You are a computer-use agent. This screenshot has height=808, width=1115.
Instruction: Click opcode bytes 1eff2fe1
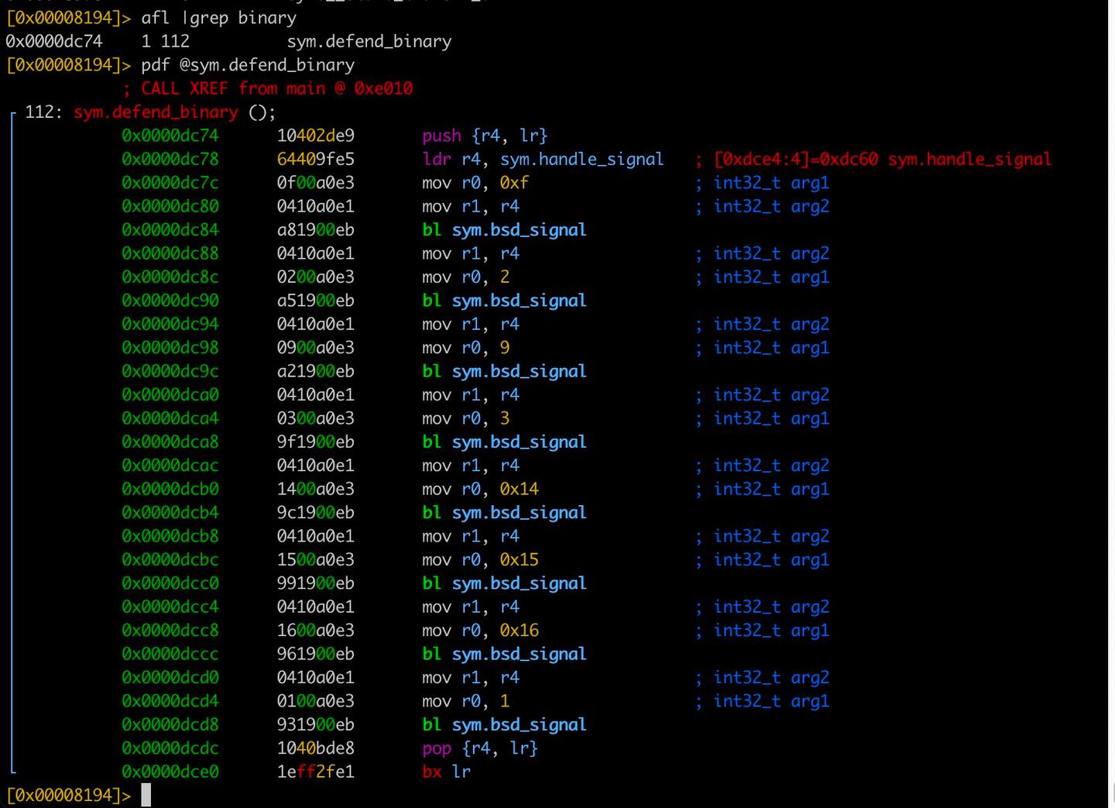click(x=315, y=772)
